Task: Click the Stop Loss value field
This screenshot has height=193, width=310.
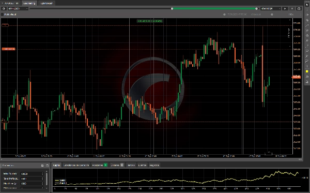Action: click(32, 184)
